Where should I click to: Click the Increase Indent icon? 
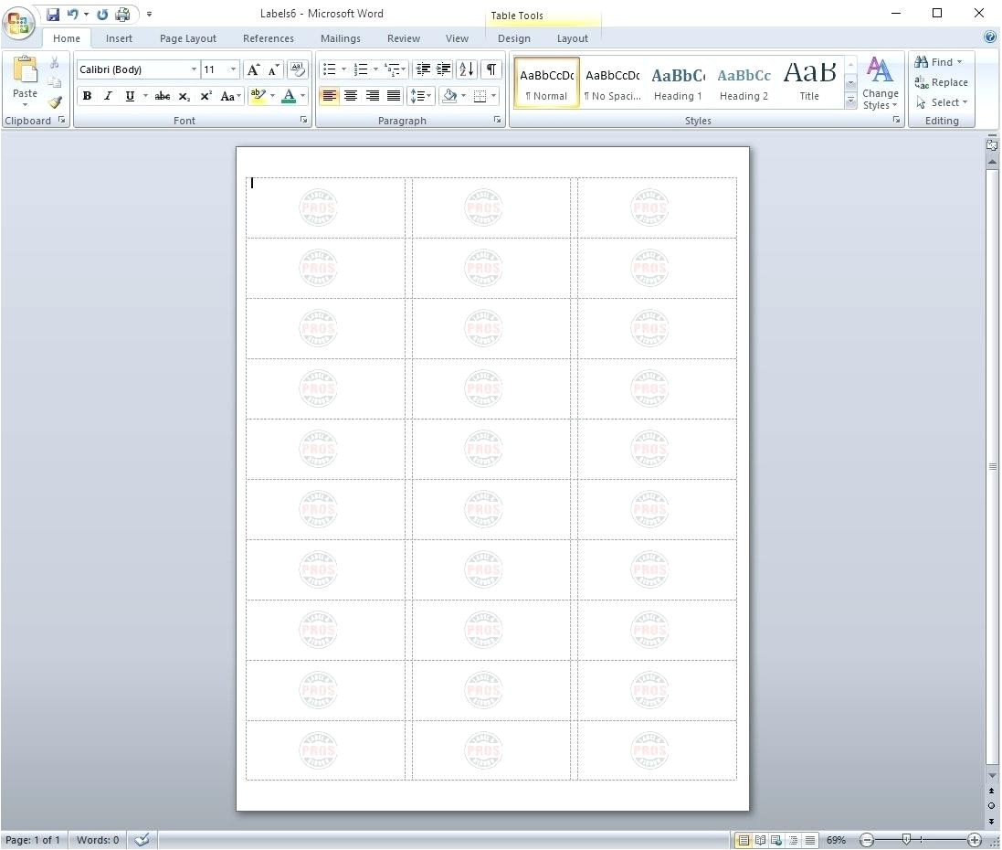(444, 69)
